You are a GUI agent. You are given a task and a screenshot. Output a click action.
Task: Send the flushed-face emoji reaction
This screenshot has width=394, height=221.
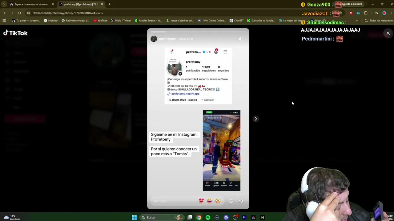[218, 201]
